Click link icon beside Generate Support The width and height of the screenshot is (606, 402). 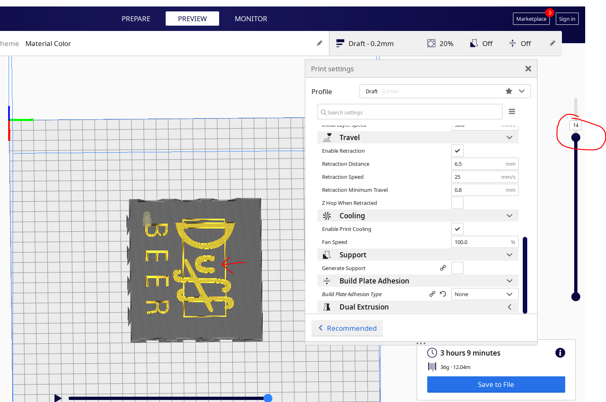(443, 268)
